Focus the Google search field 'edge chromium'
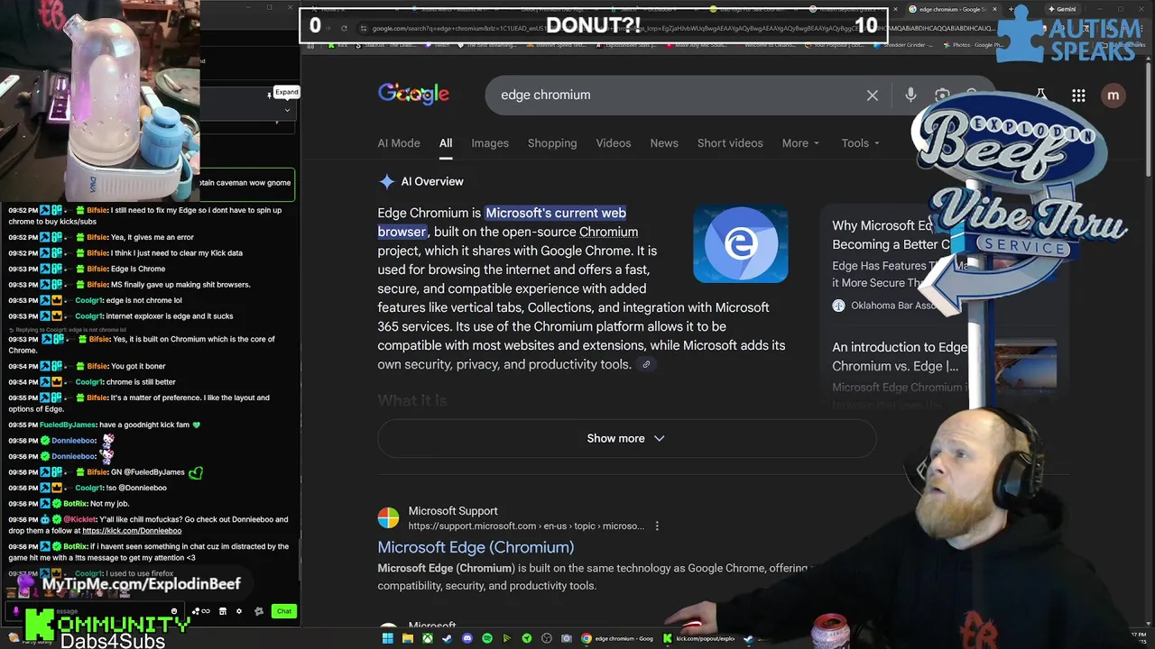This screenshot has width=1155, height=649. pyautogui.click(x=677, y=95)
